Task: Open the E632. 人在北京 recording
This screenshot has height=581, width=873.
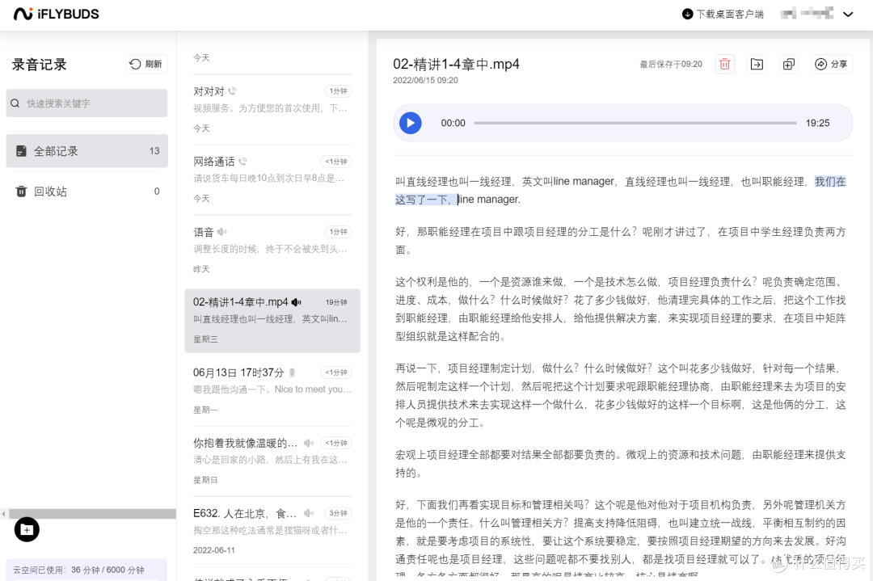Action: (x=272, y=531)
